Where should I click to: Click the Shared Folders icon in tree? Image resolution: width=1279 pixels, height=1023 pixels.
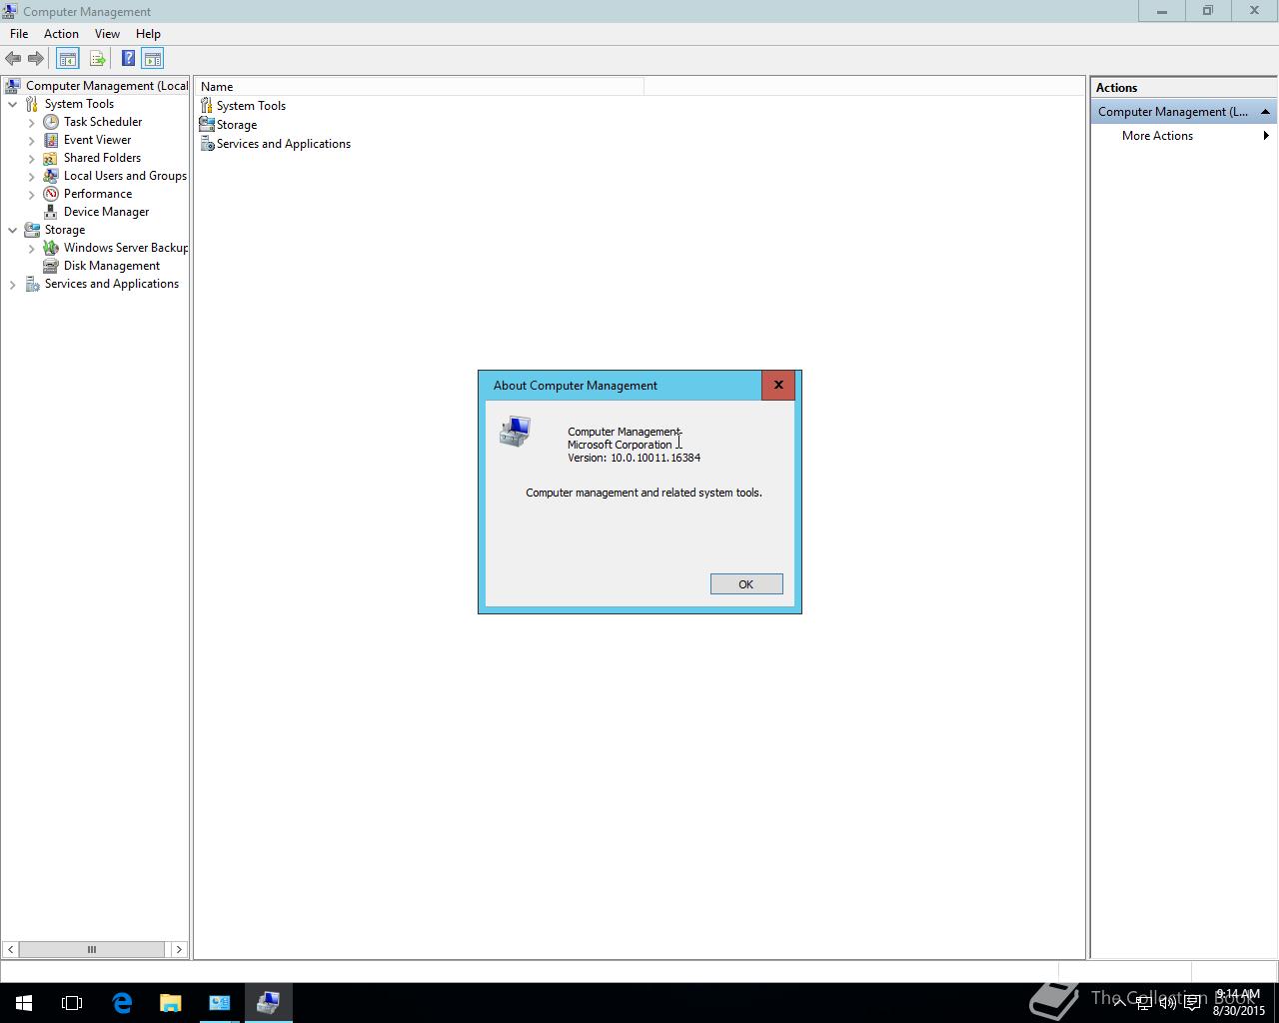[x=51, y=158]
